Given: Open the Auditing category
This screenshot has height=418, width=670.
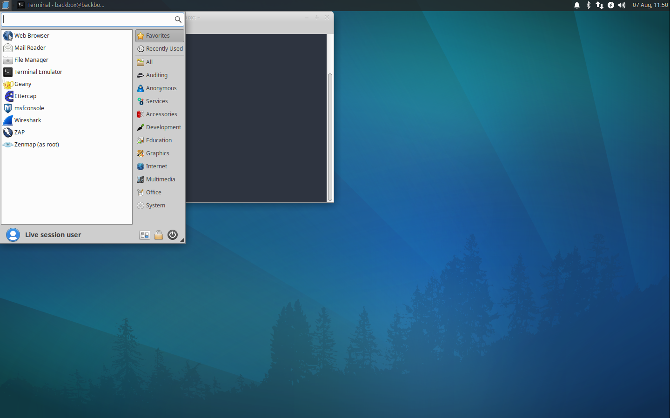Looking at the screenshot, I should [x=156, y=75].
